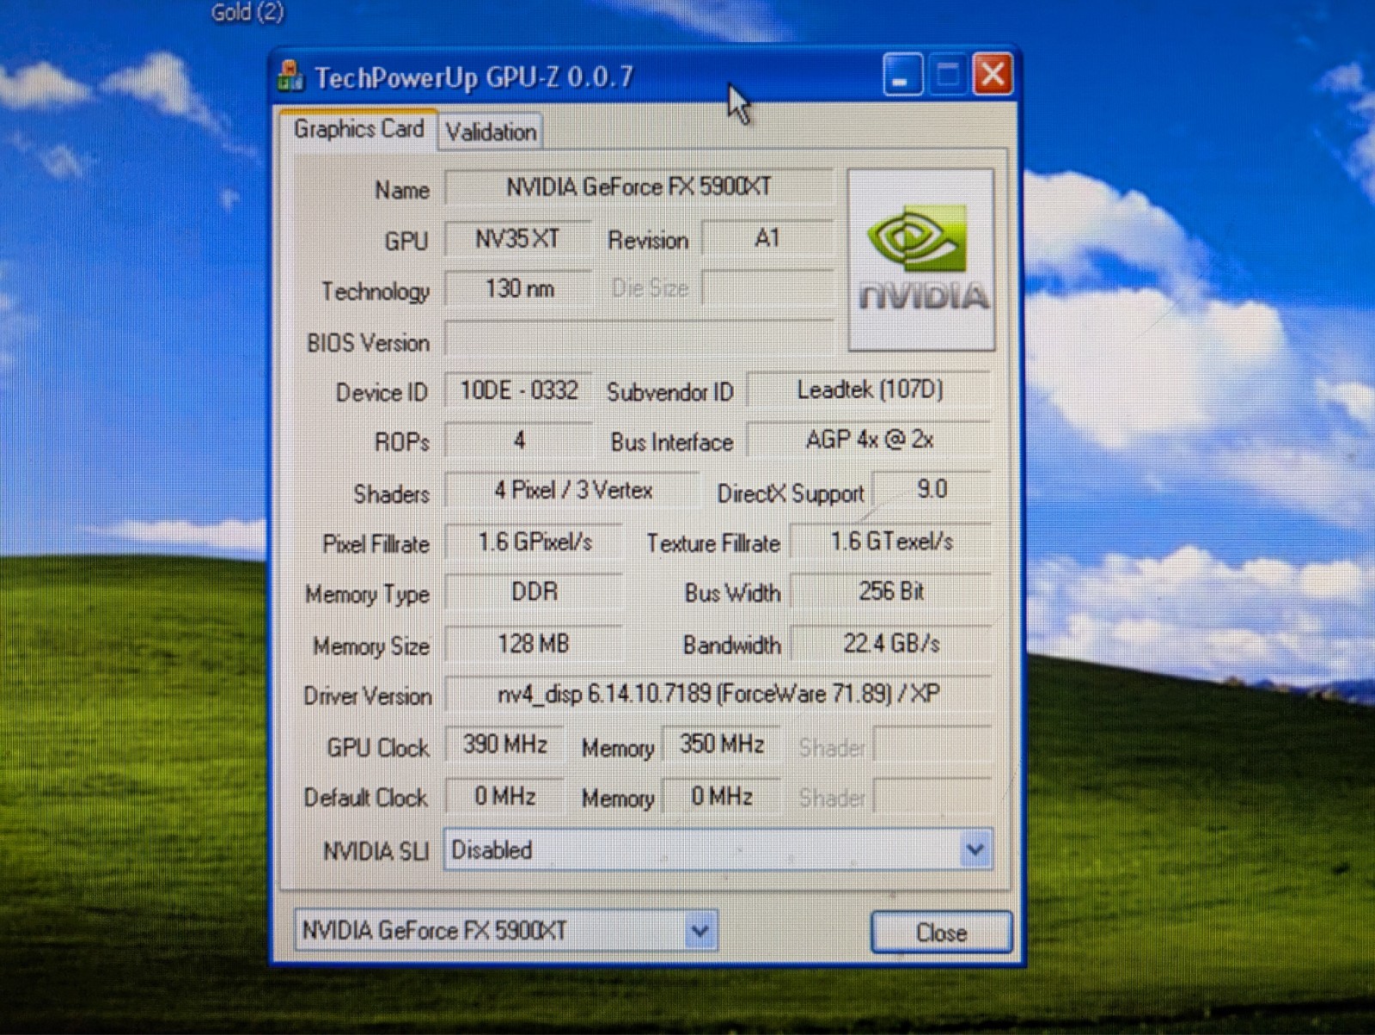Screen dimensions: 1375x1035
Task: Click the NVIDIA logo image
Action: 921,260
